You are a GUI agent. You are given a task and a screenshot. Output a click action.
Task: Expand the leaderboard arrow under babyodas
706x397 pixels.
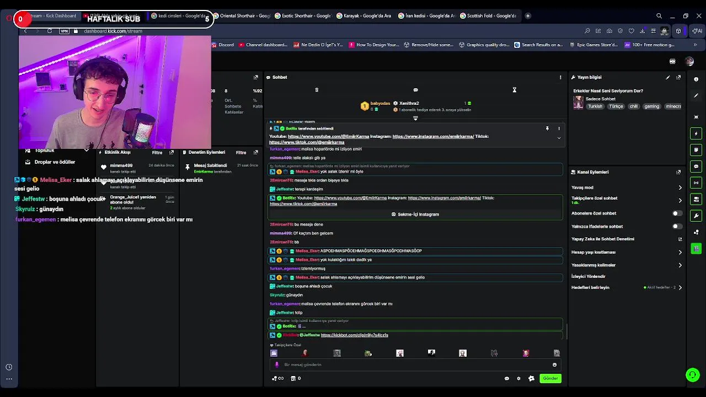tap(415, 118)
